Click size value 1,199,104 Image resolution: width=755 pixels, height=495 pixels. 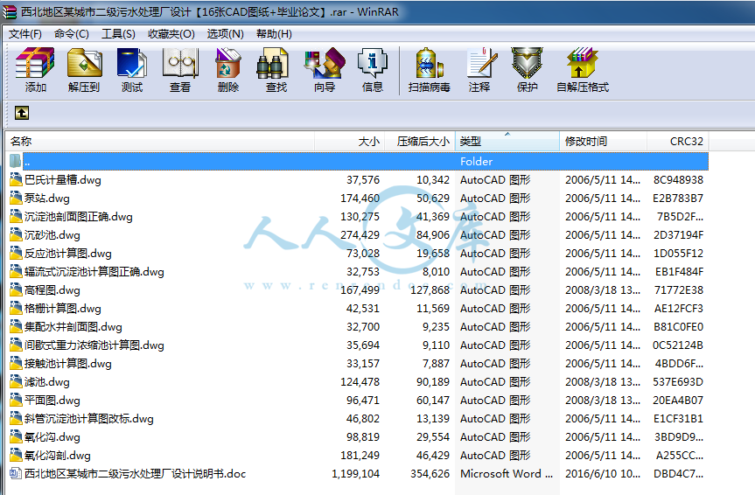point(355,473)
